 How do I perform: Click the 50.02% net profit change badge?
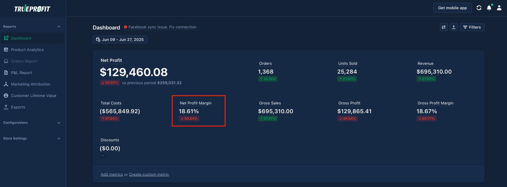tap(110, 83)
